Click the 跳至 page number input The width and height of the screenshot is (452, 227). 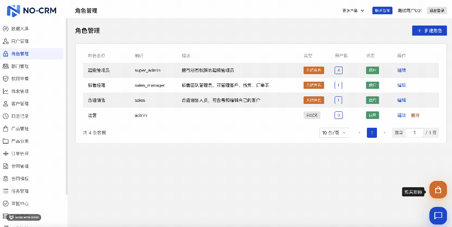pos(415,133)
